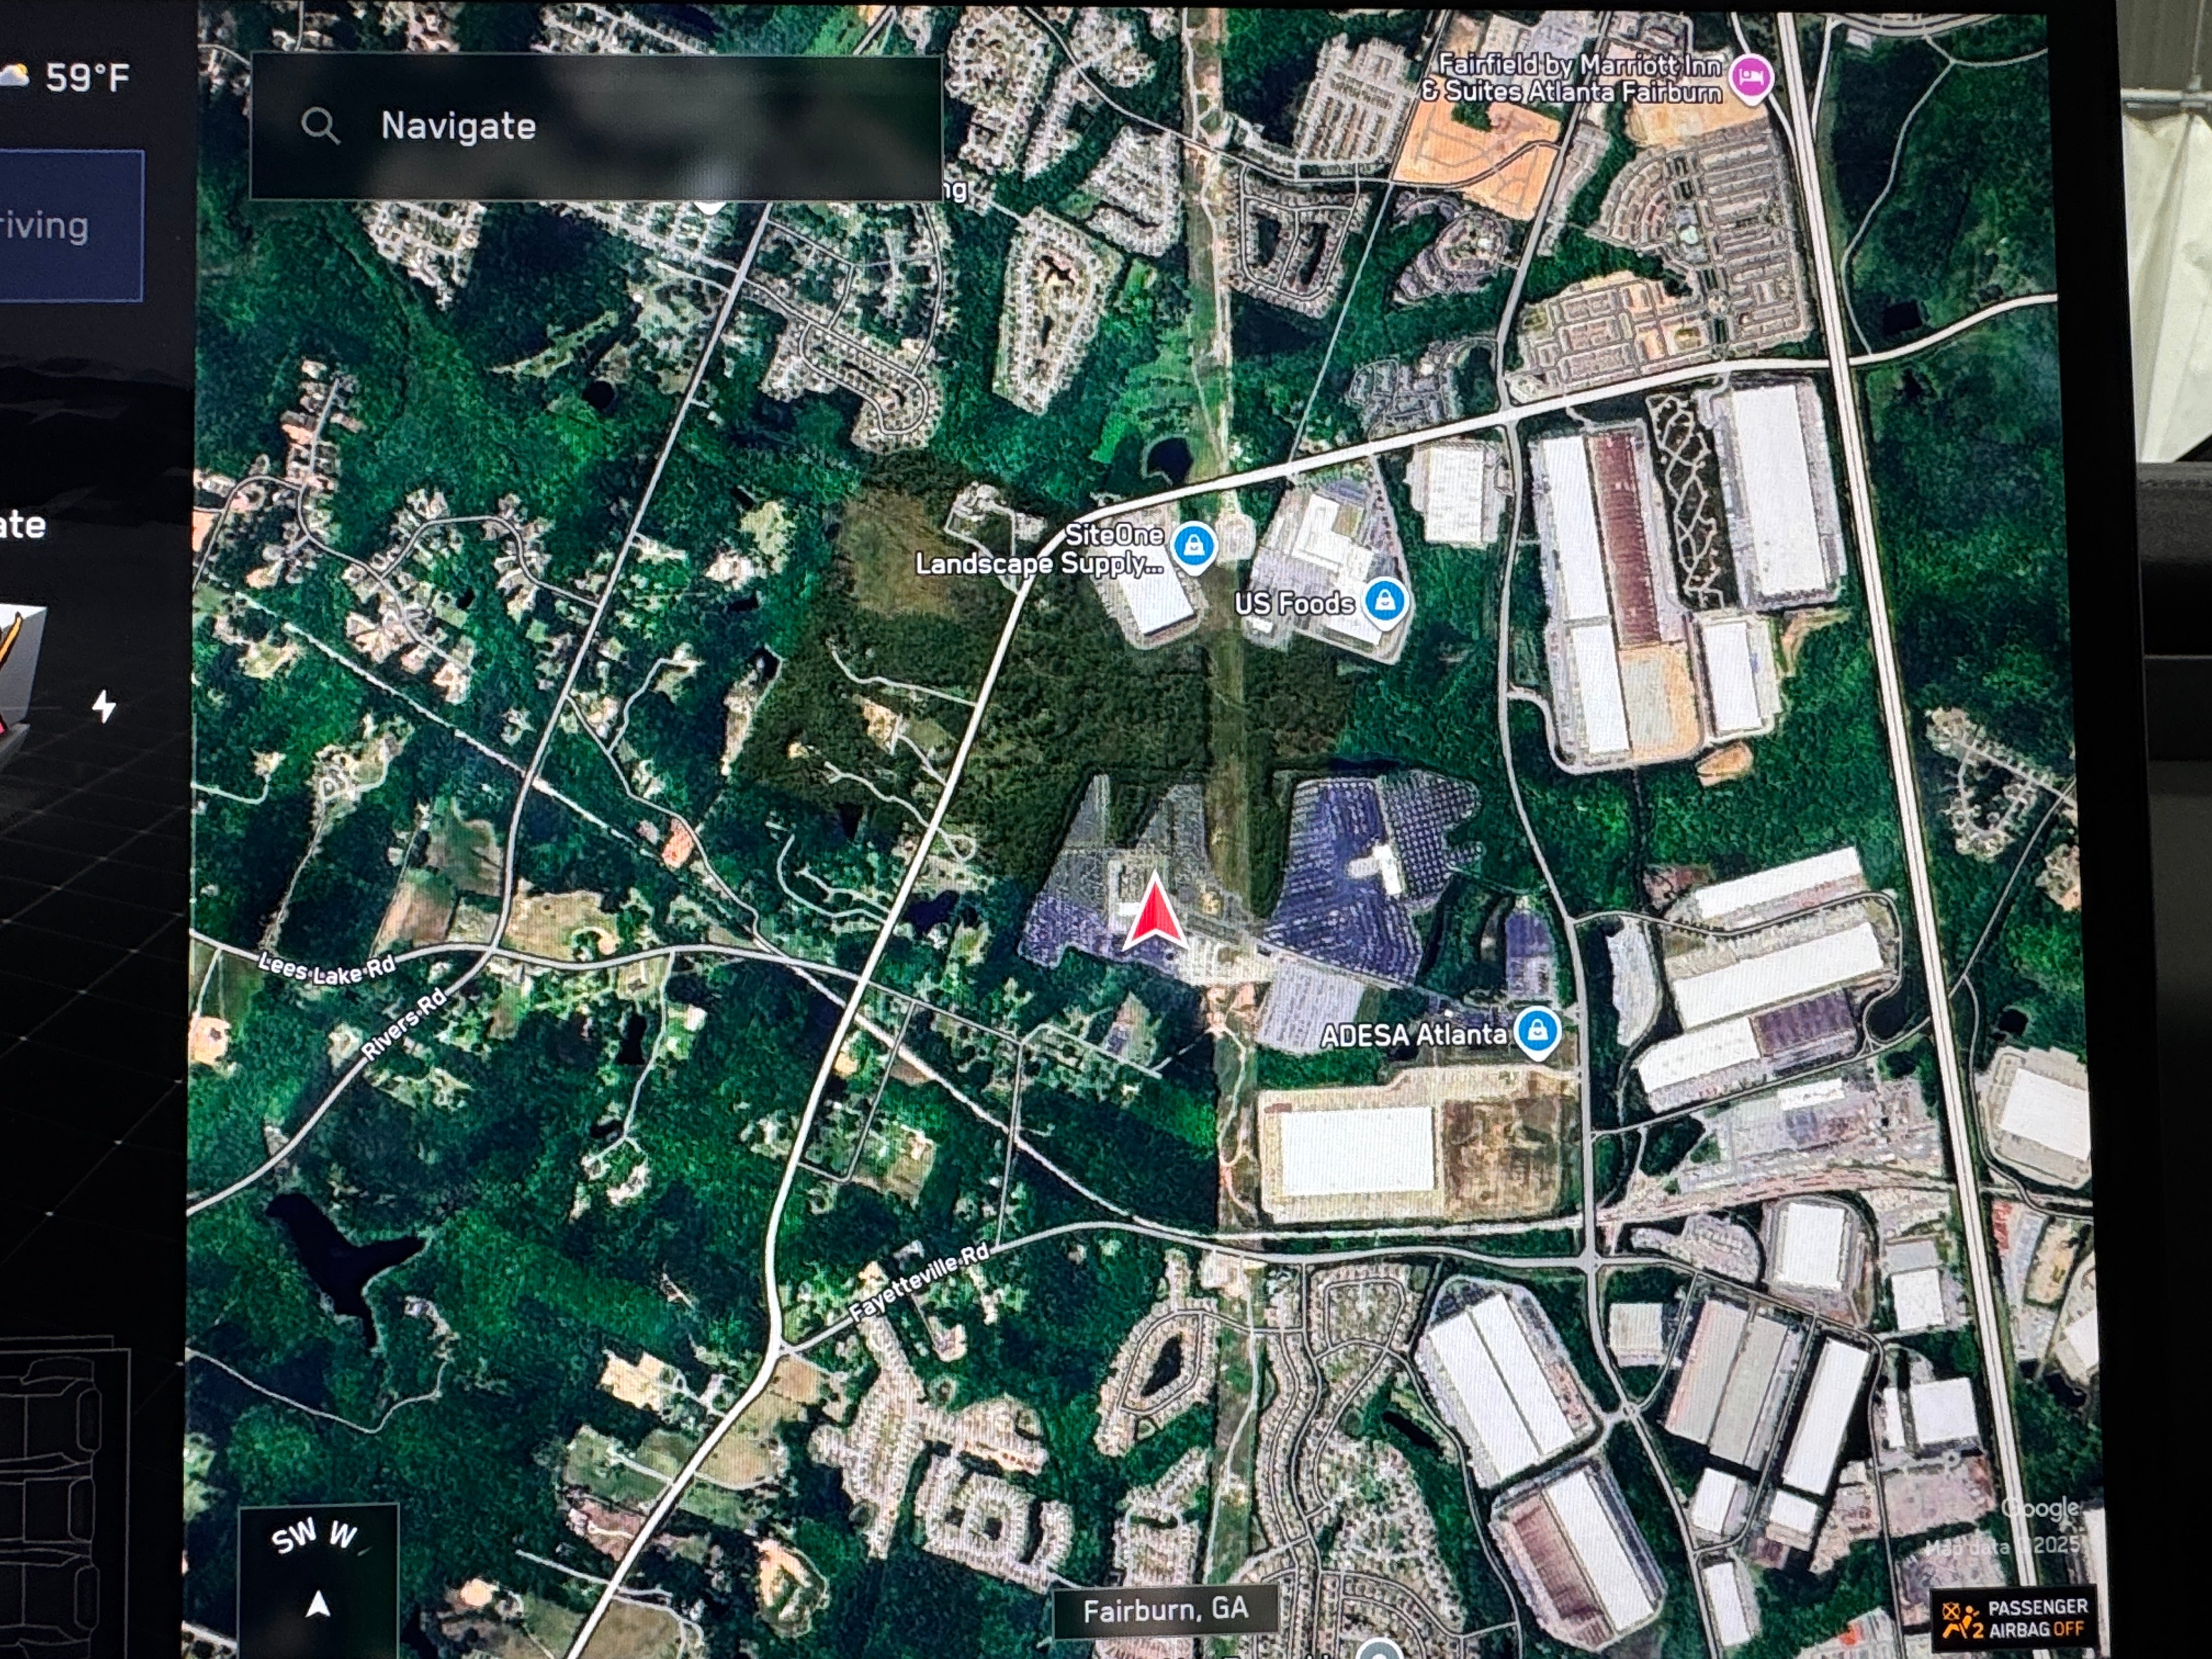Open the 59°F temperature readout

click(88, 78)
